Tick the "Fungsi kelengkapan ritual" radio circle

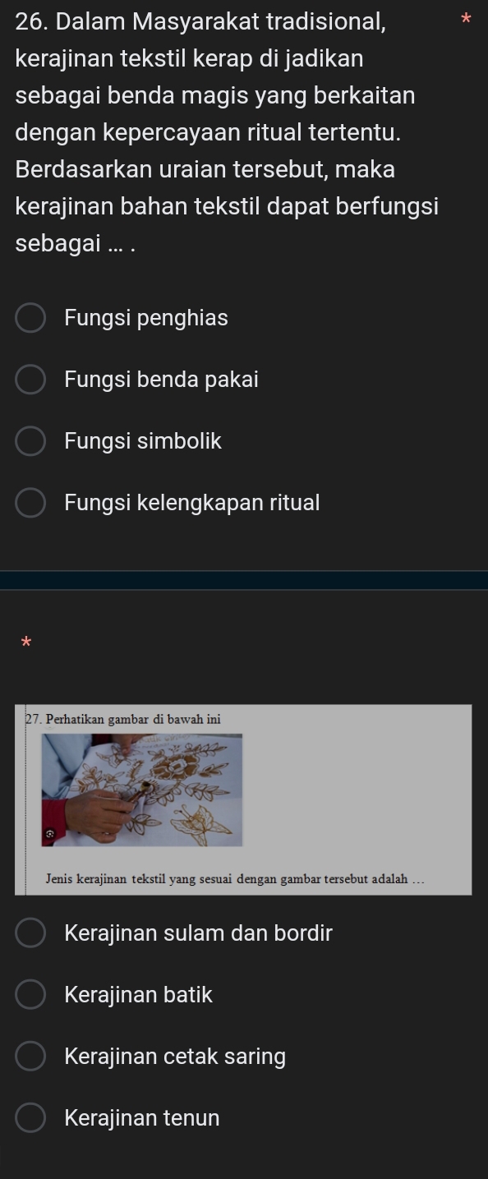(31, 503)
